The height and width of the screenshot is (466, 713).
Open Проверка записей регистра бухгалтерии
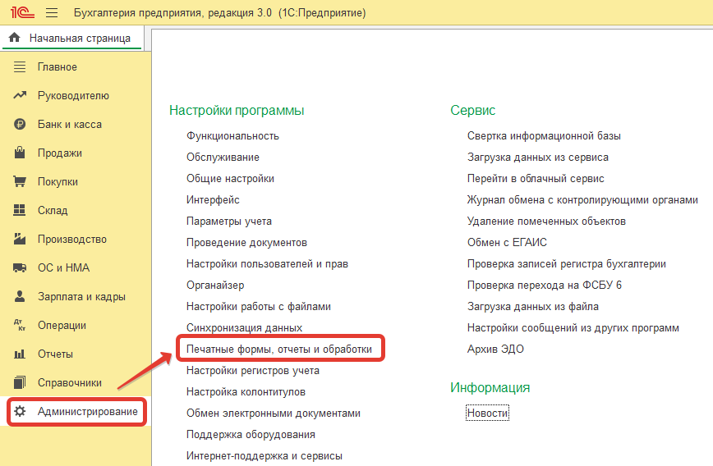click(567, 264)
